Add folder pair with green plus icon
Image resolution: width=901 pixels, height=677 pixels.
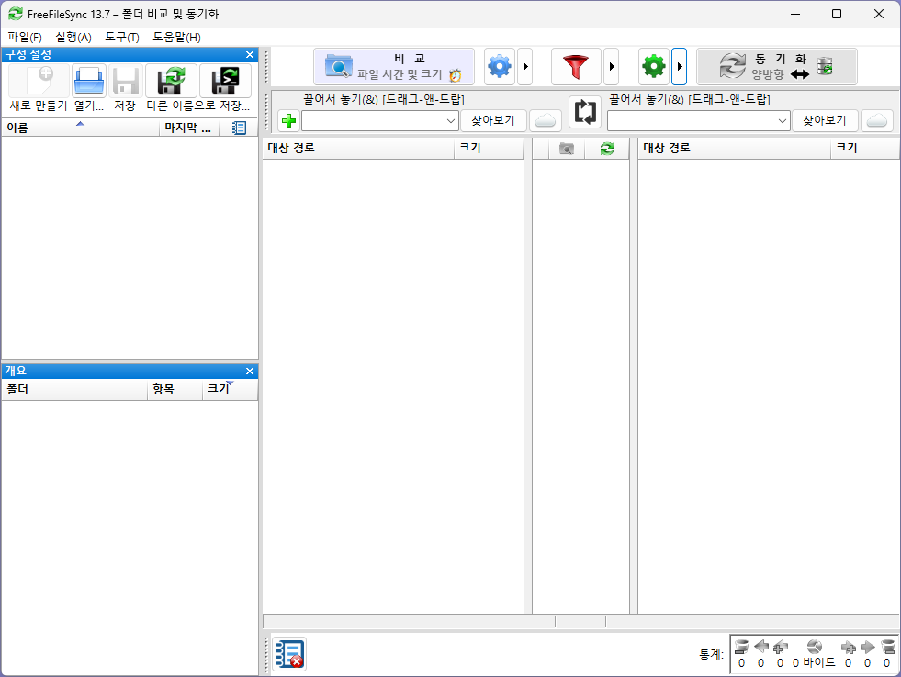(289, 120)
